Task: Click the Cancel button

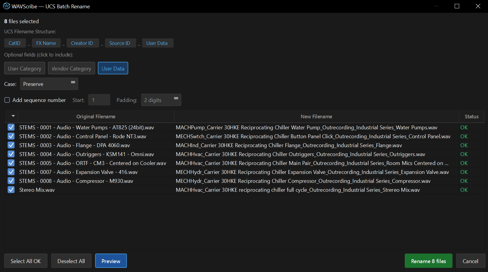Action: [x=470, y=261]
